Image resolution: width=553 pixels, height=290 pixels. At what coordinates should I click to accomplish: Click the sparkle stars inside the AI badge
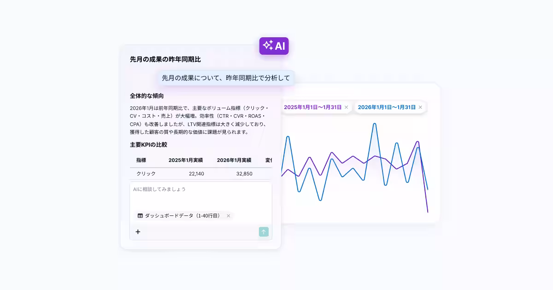[x=269, y=46]
